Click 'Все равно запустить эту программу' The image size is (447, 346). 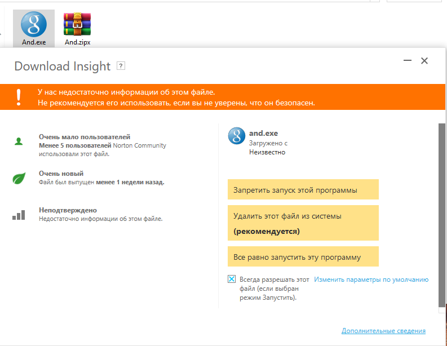click(303, 257)
